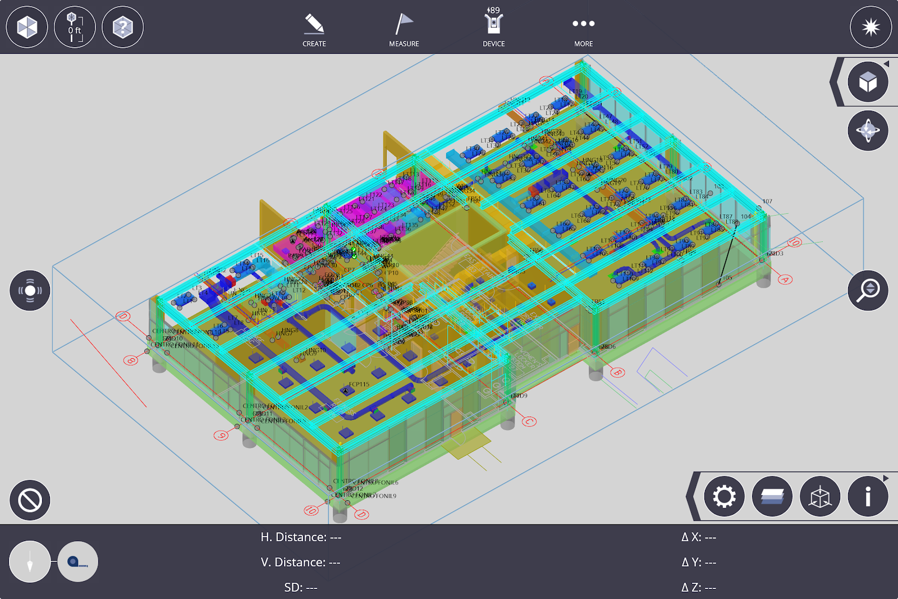Open the MEASURE flag menu
This screenshot has height=599, width=898.
click(404, 30)
